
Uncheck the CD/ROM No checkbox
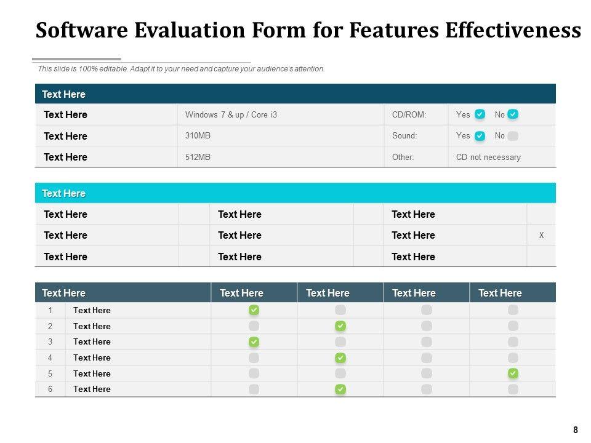[513, 114]
